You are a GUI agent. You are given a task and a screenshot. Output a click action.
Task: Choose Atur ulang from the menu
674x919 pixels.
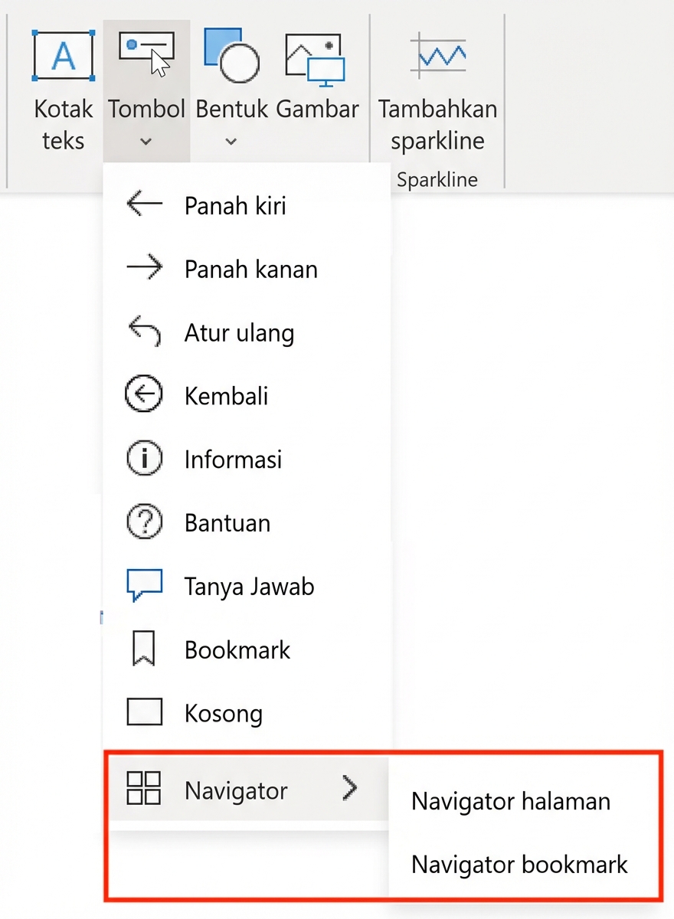point(239,332)
